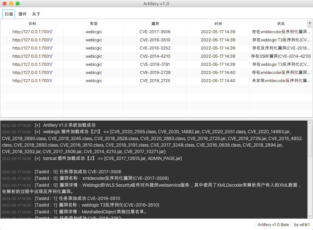The height and width of the screenshot is (230, 313).
Task: Open the 关于 tab
Action: click(36, 14)
